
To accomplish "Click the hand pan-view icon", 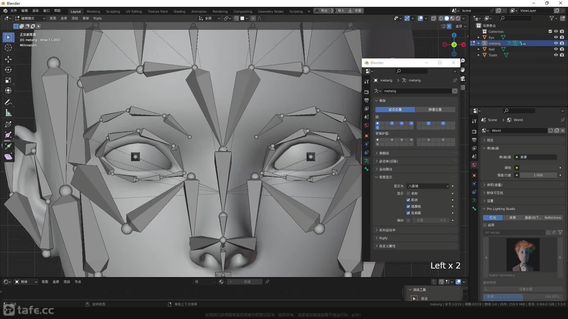I will [x=463, y=70].
